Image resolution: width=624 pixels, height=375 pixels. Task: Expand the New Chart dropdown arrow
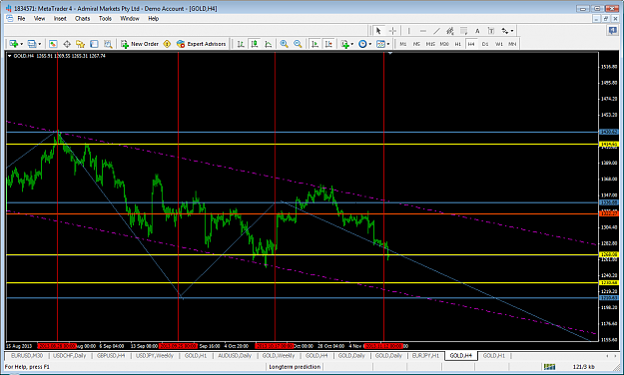click(22, 44)
